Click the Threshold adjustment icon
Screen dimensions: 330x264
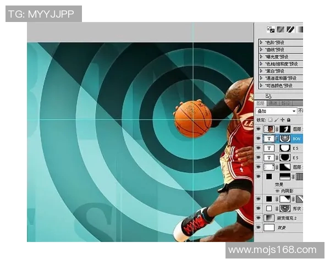click(290, 30)
